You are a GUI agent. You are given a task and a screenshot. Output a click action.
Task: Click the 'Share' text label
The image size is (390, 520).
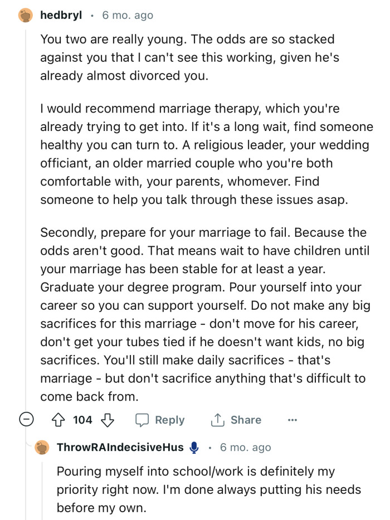click(246, 420)
